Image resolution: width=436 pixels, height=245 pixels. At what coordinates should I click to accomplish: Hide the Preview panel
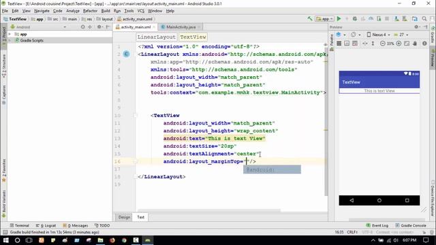(x=425, y=27)
